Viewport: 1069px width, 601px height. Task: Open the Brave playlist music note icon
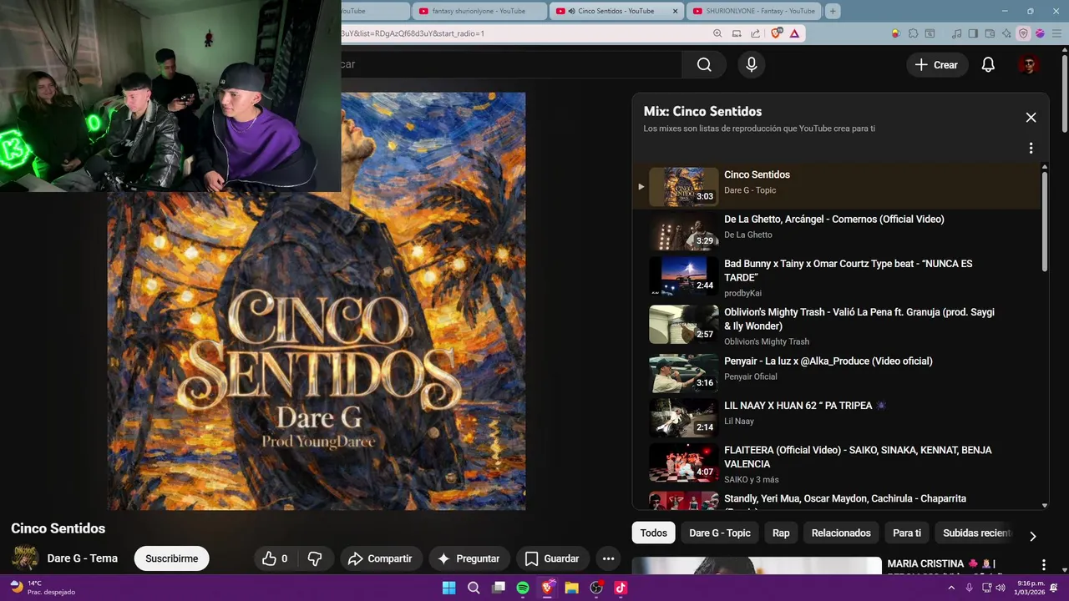pos(956,33)
